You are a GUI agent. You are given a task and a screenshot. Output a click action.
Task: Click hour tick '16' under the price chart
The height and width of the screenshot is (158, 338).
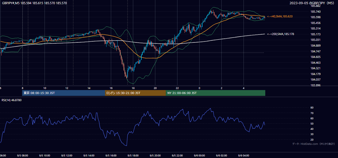pos(111,88)
